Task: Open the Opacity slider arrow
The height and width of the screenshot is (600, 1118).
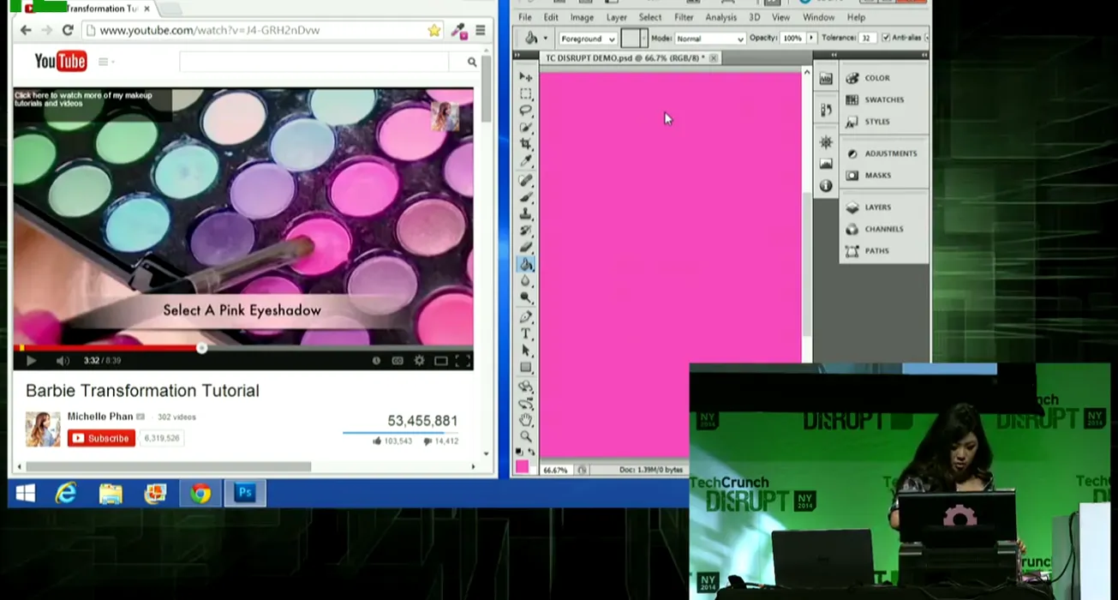Action: pyautogui.click(x=811, y=39)
